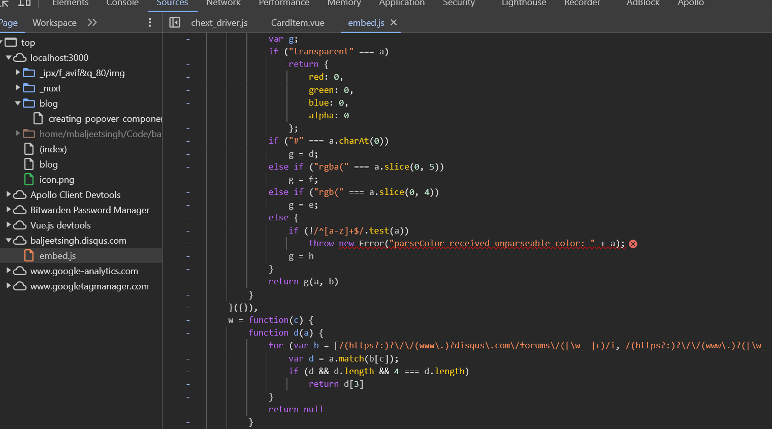Switch to the CardItem.vue tab
Viewport: 772px width, 429px height.
point(298,23)
